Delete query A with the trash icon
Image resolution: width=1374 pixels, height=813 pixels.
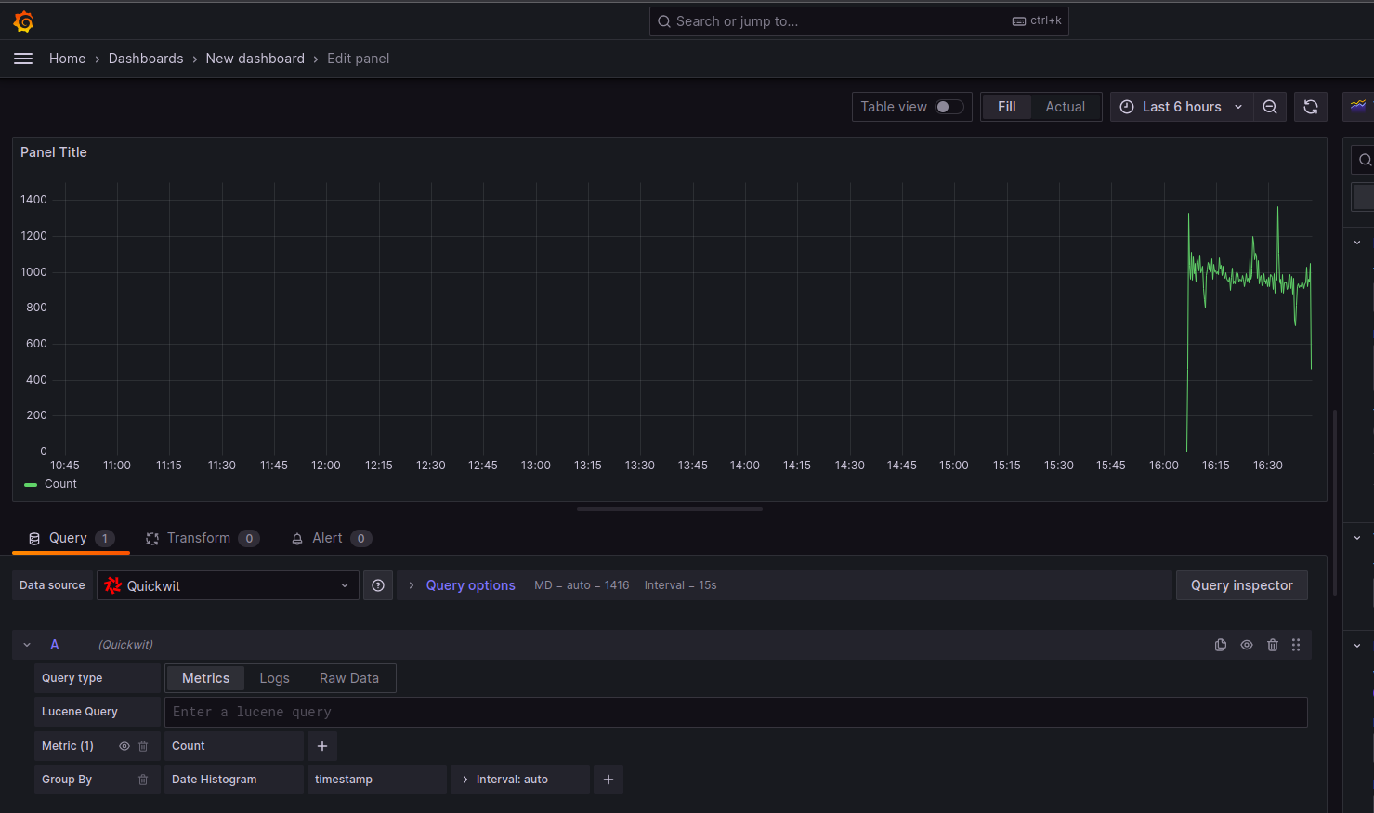(x=1273, y=645)
